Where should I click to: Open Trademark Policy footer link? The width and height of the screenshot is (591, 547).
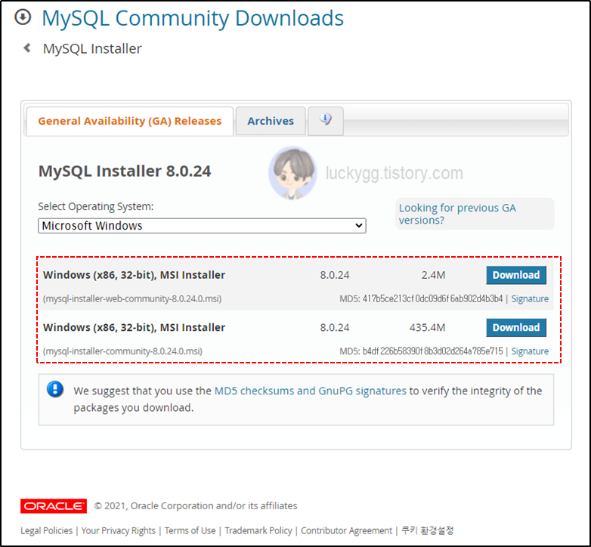tap(258, 530)
